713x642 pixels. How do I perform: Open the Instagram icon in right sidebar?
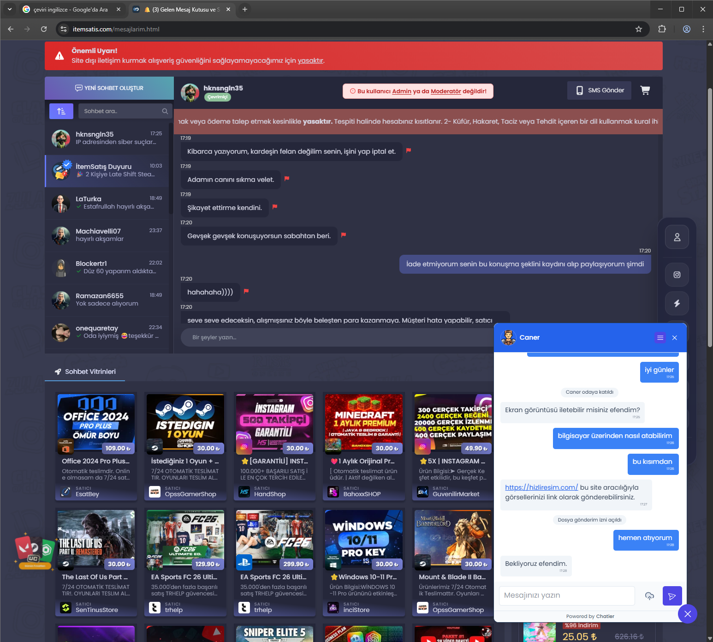point(677,275)
